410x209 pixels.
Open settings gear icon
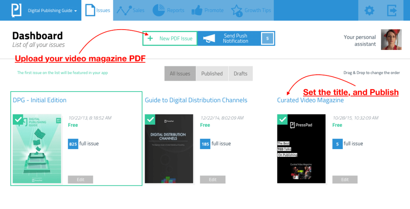pos(369,11)
